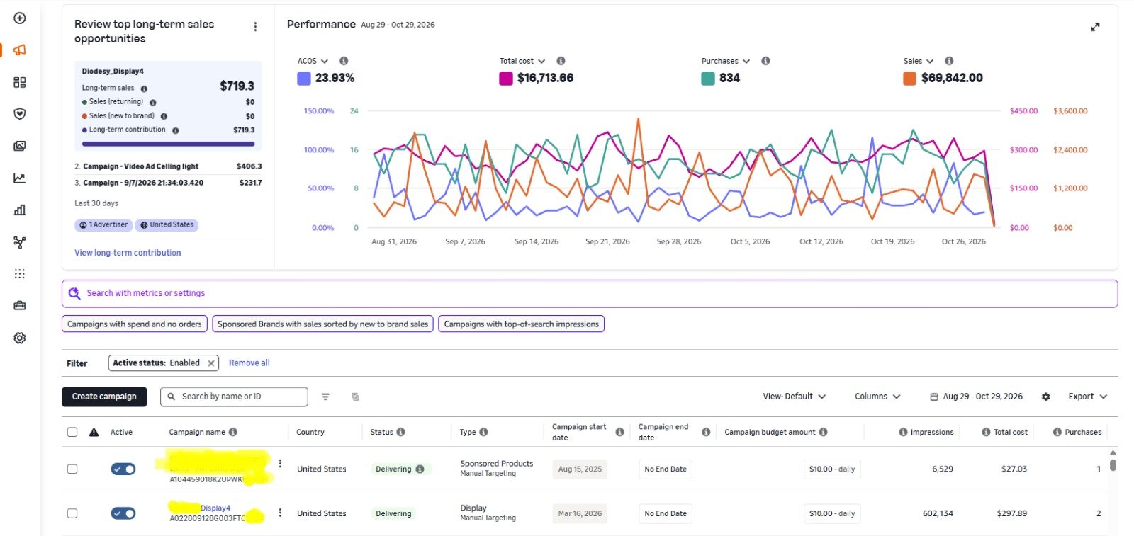Expand the View: Default dropdown
This screenshot has height=536, width=1134.
pyautogui.click(x=795, y=397)
